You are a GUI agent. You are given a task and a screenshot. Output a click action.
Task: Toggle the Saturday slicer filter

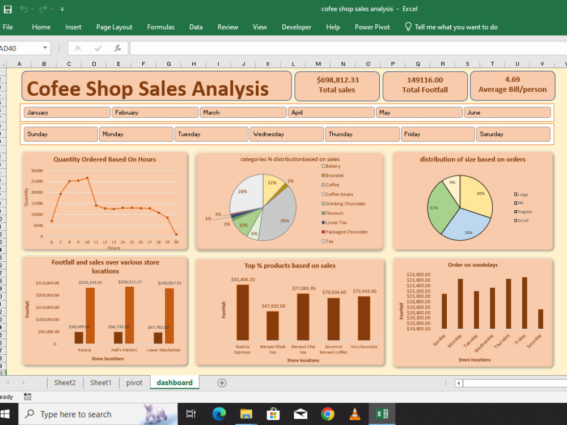tap(513, 134)
